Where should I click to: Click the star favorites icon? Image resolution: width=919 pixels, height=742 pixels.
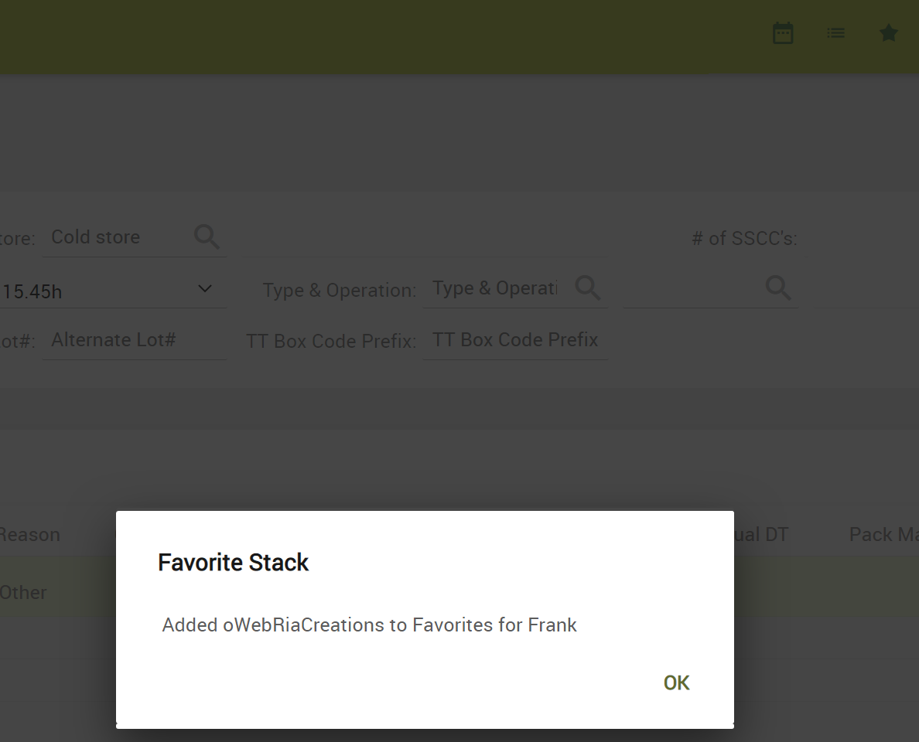coord(889,32)
